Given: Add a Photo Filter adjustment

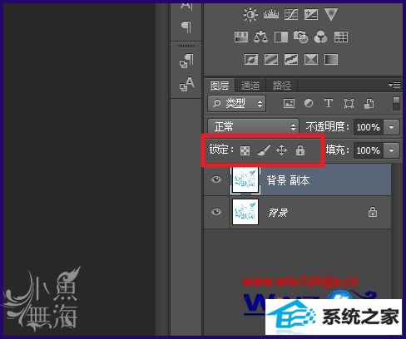Looking at the screenshot, I should (x=300, y=37).
